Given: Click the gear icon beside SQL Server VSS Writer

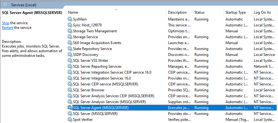Looking at the screenshot, I should [x=70, y=61].
